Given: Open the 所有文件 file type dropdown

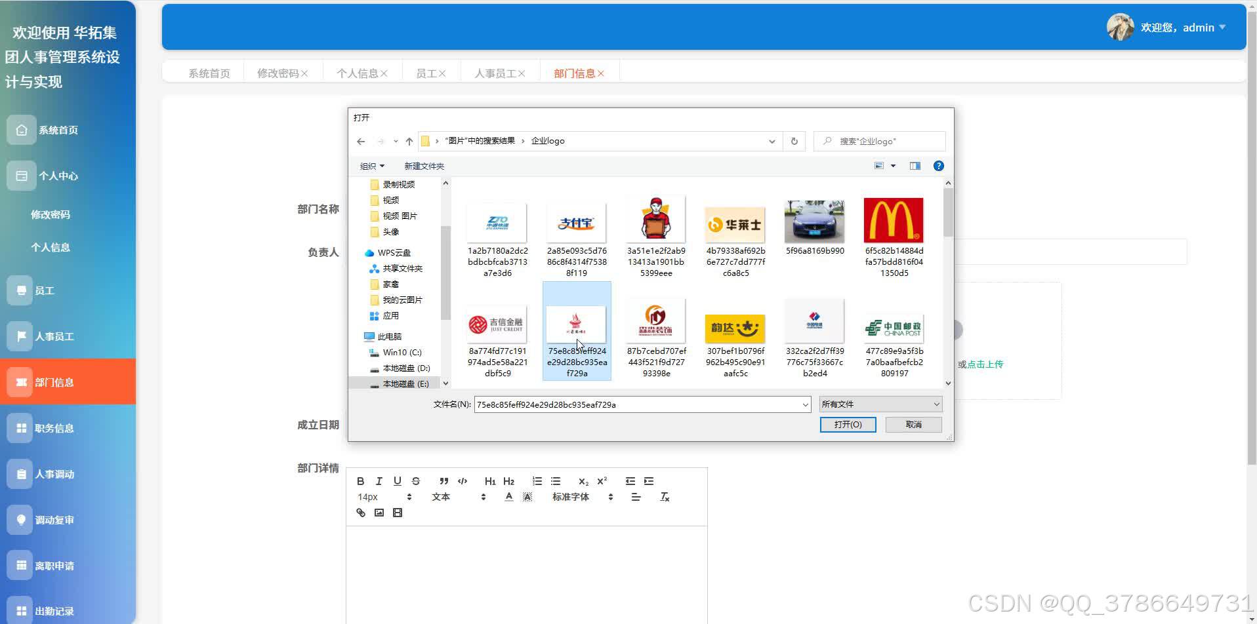Looking at the screenshot, I should tap(879, 404).
